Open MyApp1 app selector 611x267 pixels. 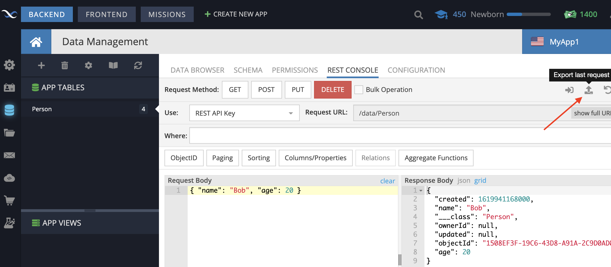[566, 42]
